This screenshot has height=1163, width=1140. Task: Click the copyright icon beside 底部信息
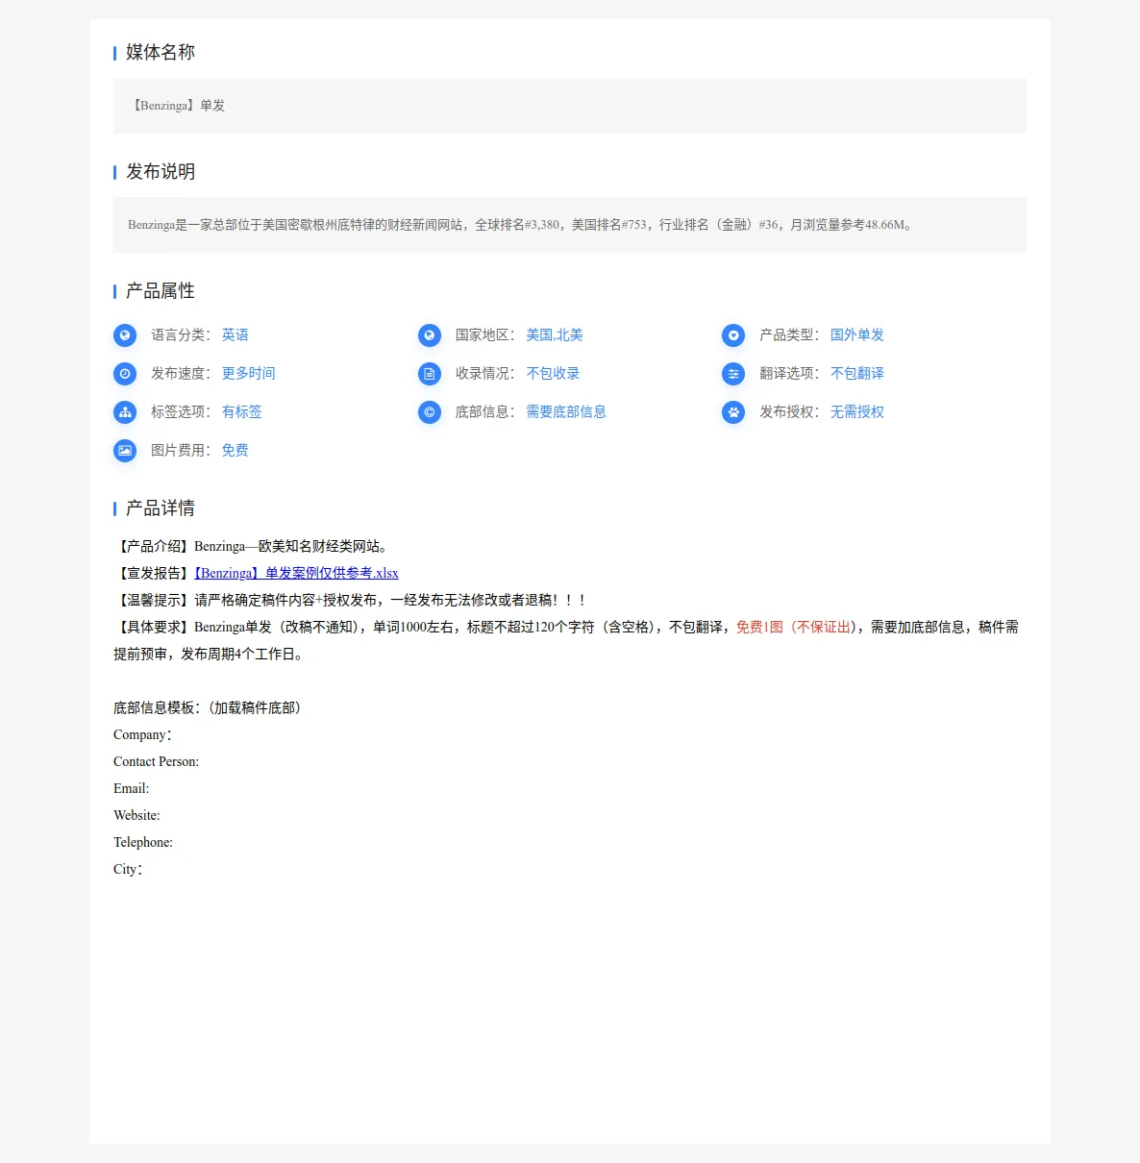pos(430,412)
